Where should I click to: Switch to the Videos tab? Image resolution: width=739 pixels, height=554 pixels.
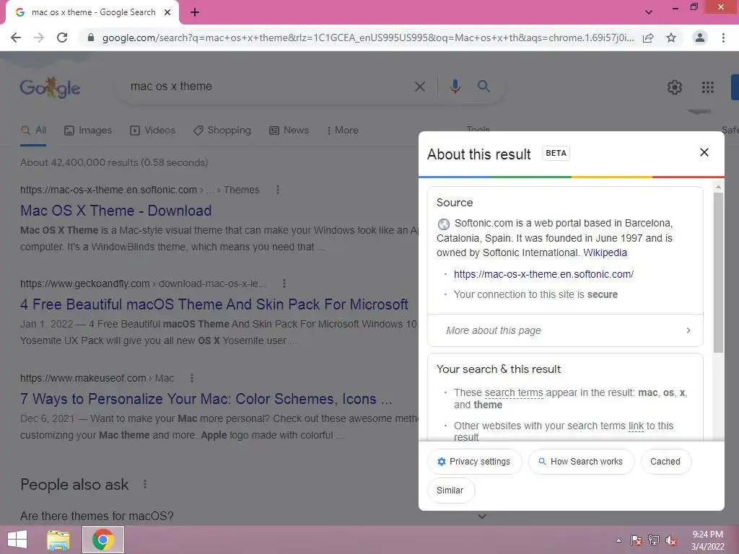(153, 131)
